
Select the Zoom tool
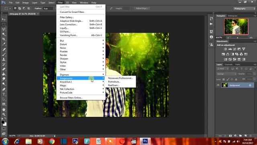pos(4,114)
